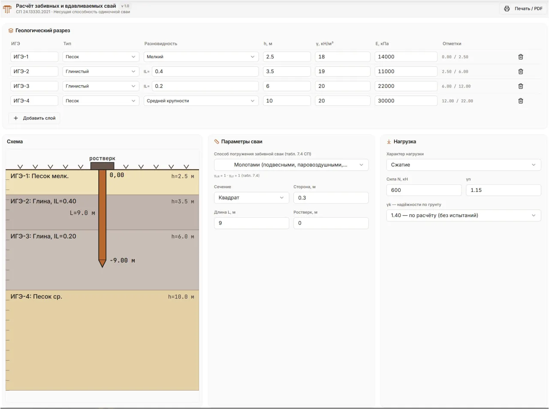
Task: Click the pencil icon beside Параметры сваи
Action: [217, 141]
